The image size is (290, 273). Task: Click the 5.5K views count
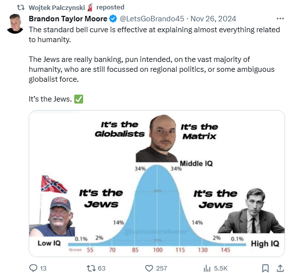pos(221,268)
